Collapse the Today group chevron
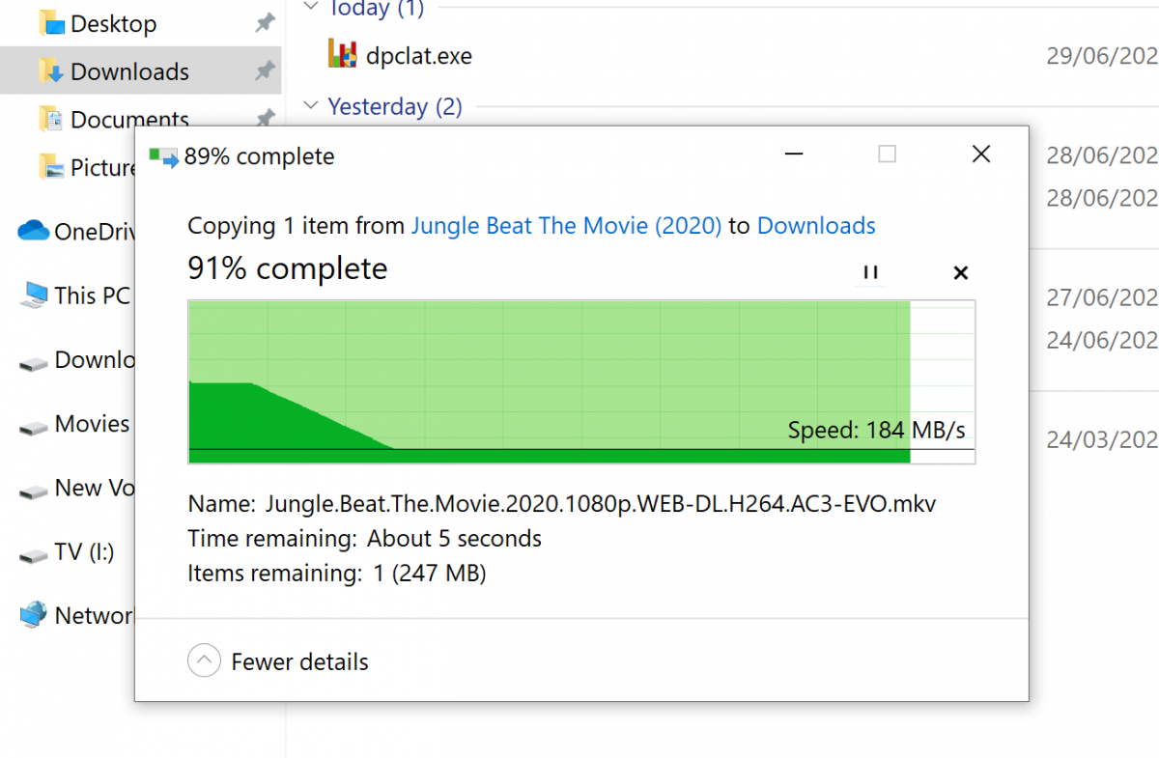 (310, 8)
